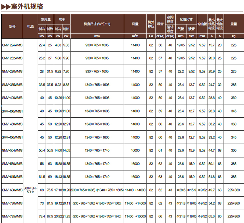The image size is (244, 223).
Task: Select the GMV-615WM/B model cell
Action: point(12,177)
